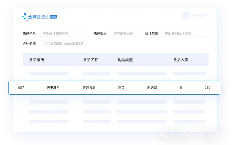Viewport: 232px width, 145px height.
Task: Click the 凉菜 cell
Action: point(121,88)
